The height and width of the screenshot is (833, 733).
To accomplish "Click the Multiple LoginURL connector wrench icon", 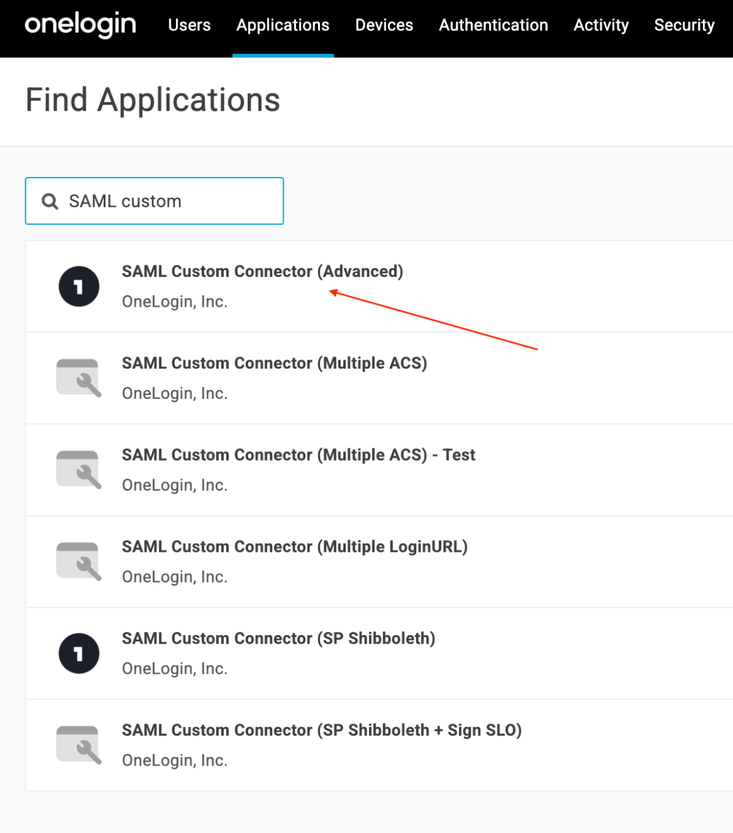I will click(79, 562).
